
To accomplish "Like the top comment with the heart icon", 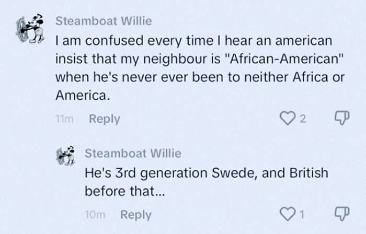I will click(x=288, y=119).
